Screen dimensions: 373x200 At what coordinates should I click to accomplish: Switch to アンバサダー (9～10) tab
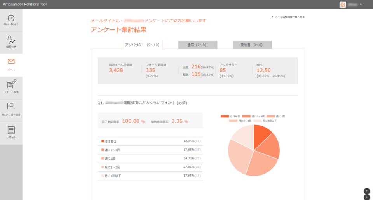coord(143,45)
